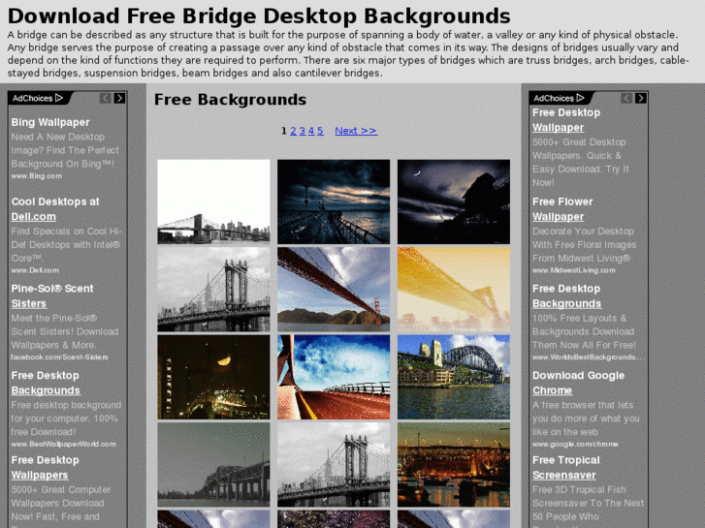Open Sydney Harbour Bridge thumbnail
This screenshot has height=528, width=705.
click(454, 377)
